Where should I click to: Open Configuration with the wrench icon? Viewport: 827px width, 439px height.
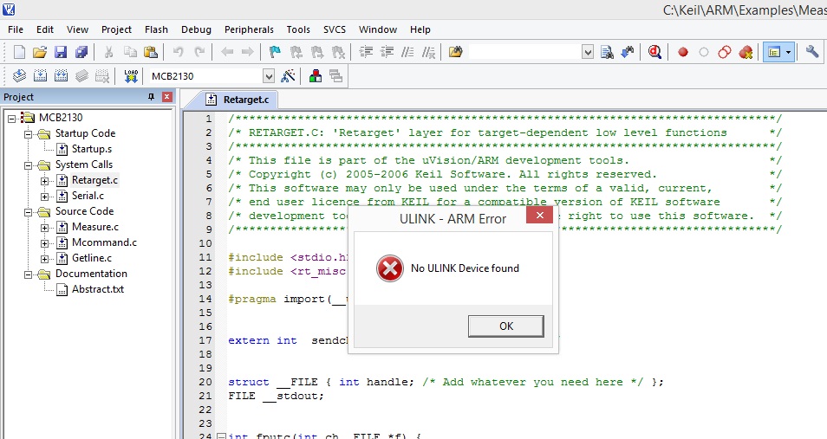point(812,52)
